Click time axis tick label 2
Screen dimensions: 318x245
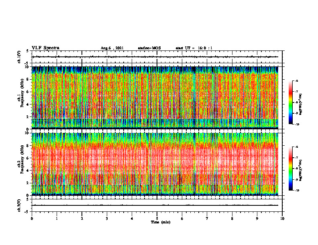[82, 219]
